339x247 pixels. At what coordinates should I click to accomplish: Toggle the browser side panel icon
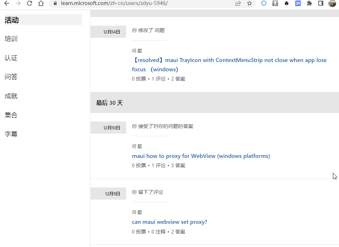point(321,3)
